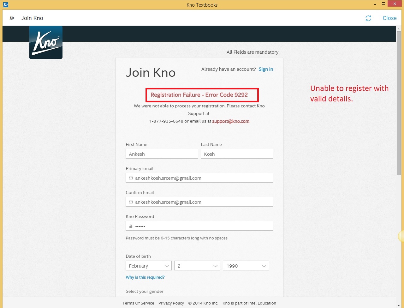Click the Primary Email input field
404x308 pixels.
[x=199, y=178]
